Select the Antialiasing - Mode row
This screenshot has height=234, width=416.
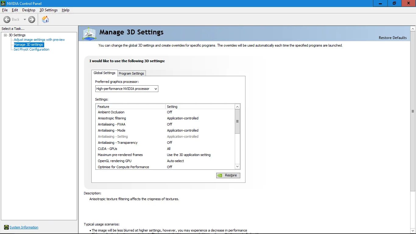pos(165,130)
